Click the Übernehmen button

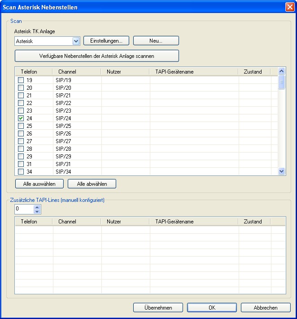(x=158, y=308)
